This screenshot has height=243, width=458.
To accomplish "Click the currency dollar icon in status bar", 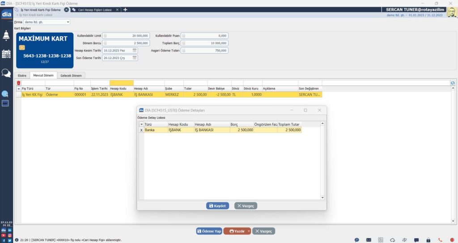I will pos(404,240).
